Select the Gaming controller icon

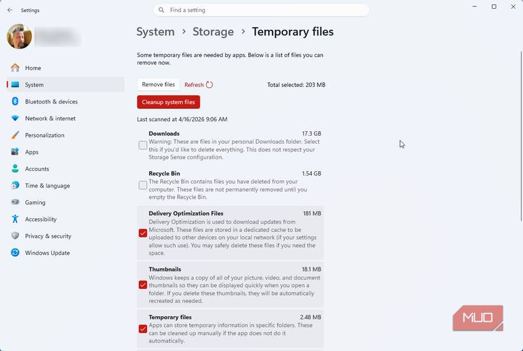pos(15,203)
